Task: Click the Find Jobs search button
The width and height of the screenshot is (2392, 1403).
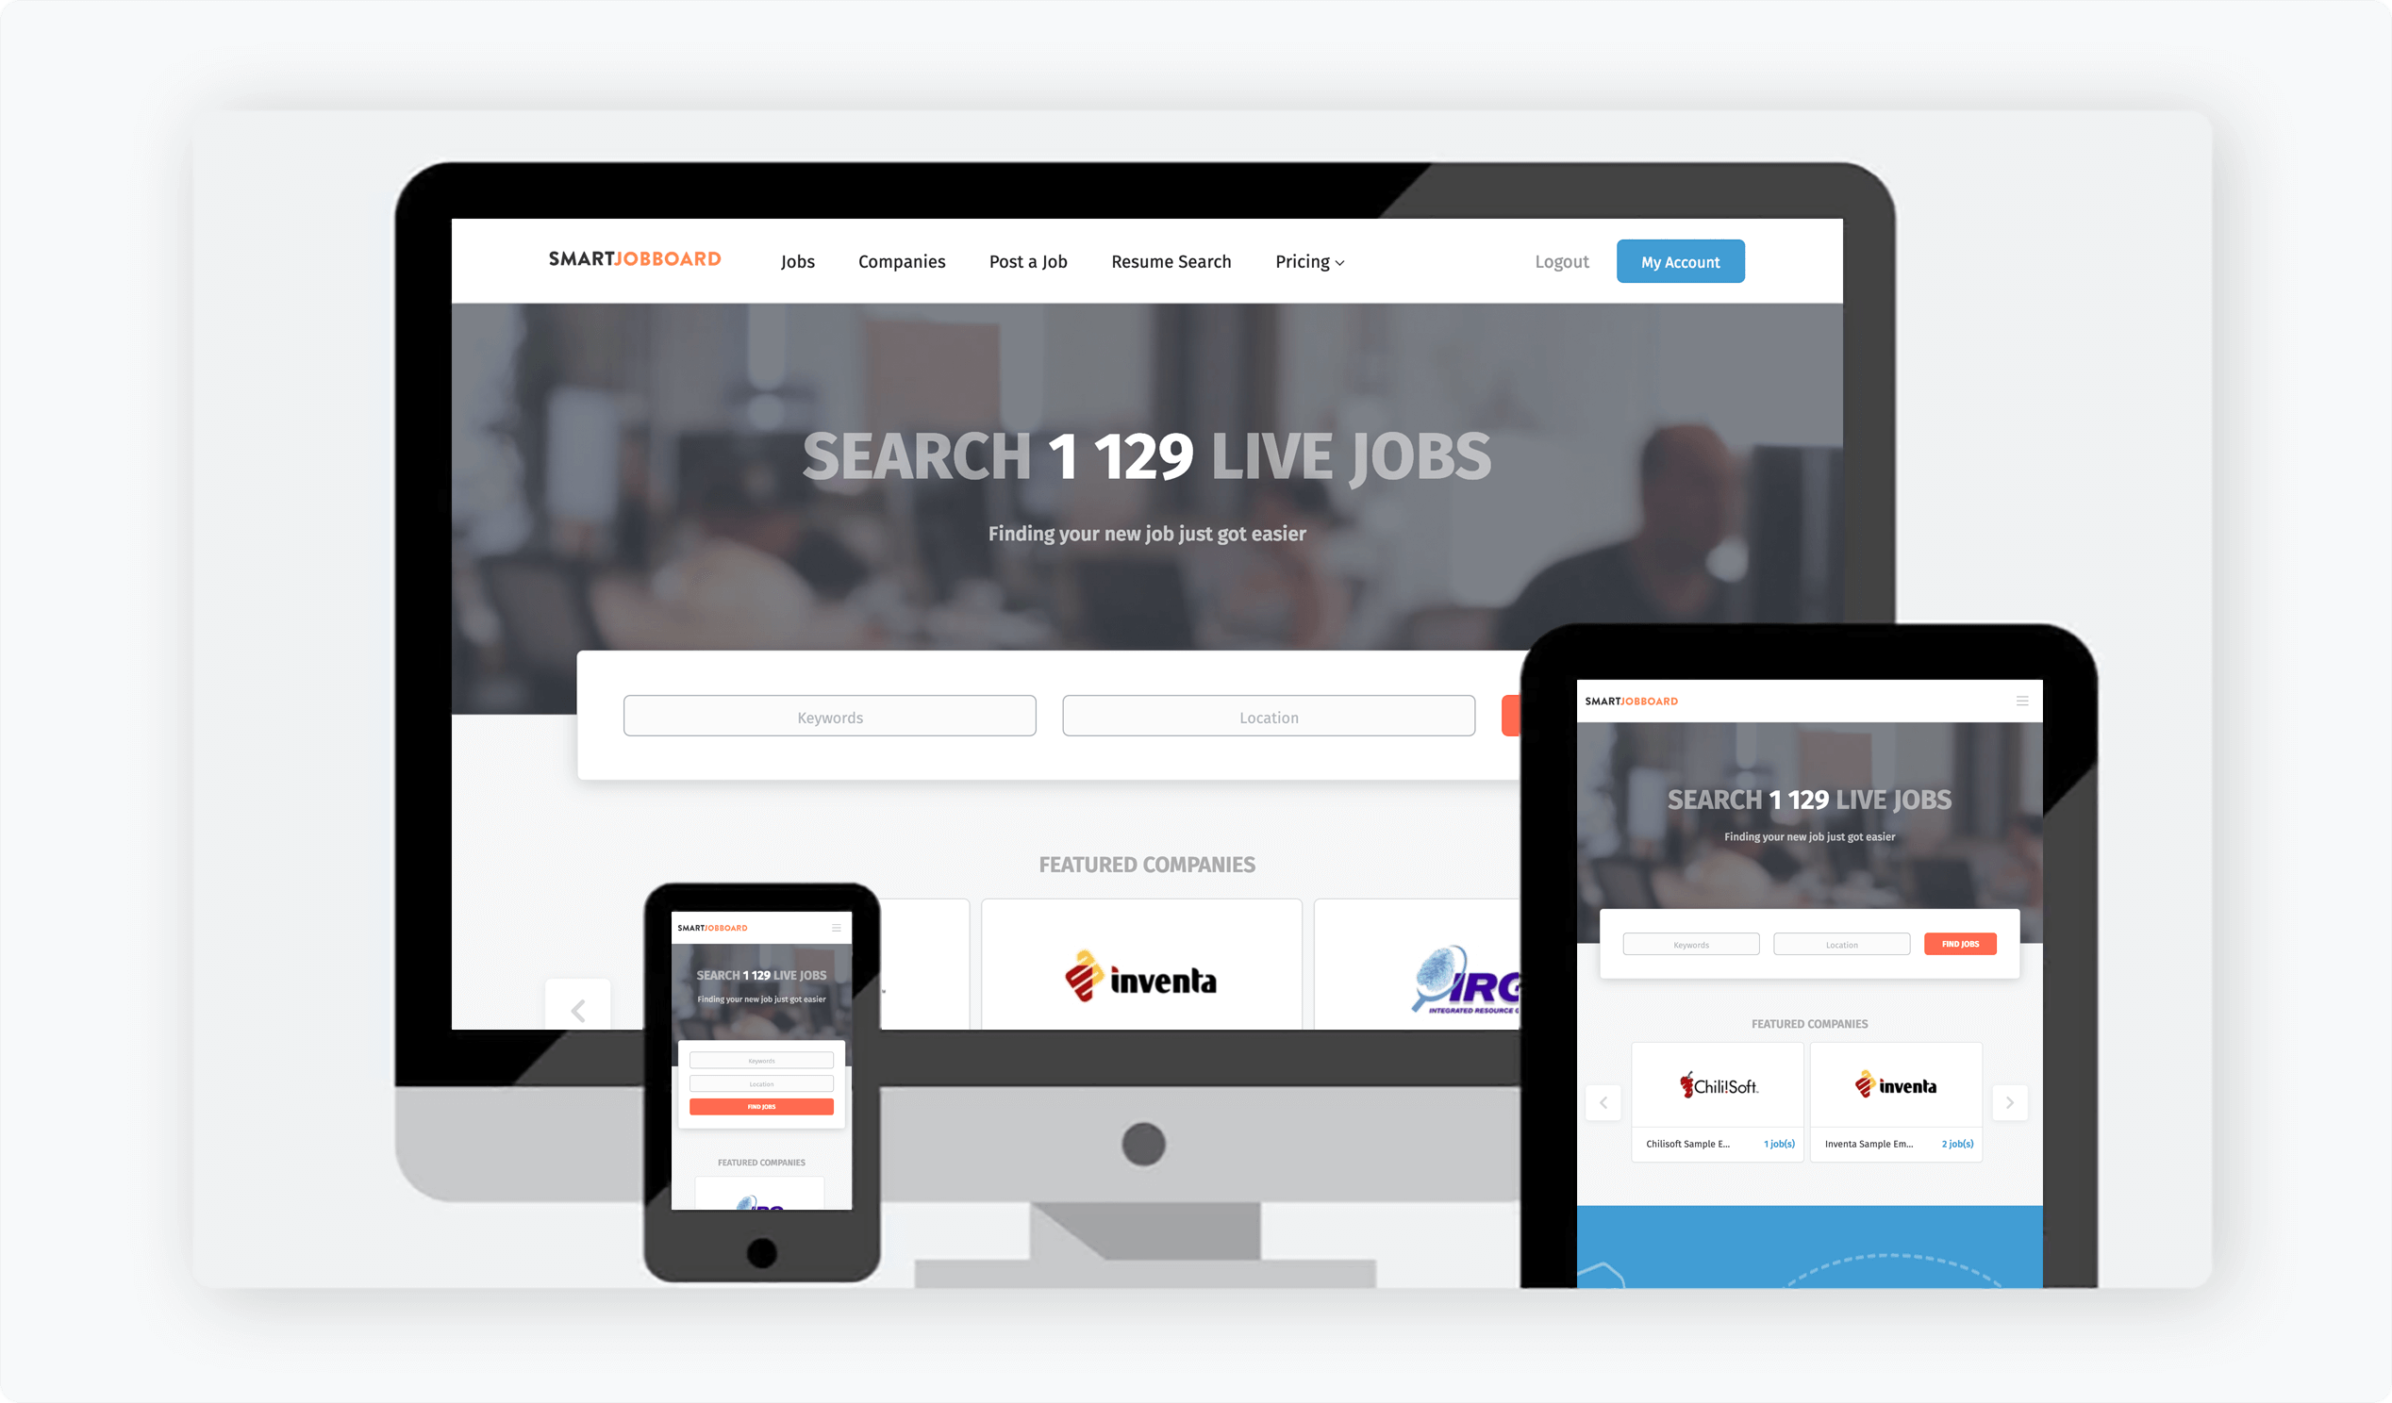Action: pos(1961,944)
